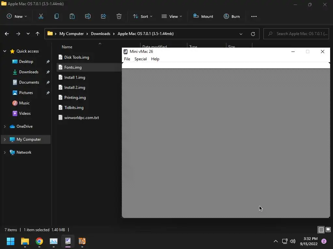Click the Paste clipboard icon
This screenshot has width=333, height=249.
click(72, 16)
